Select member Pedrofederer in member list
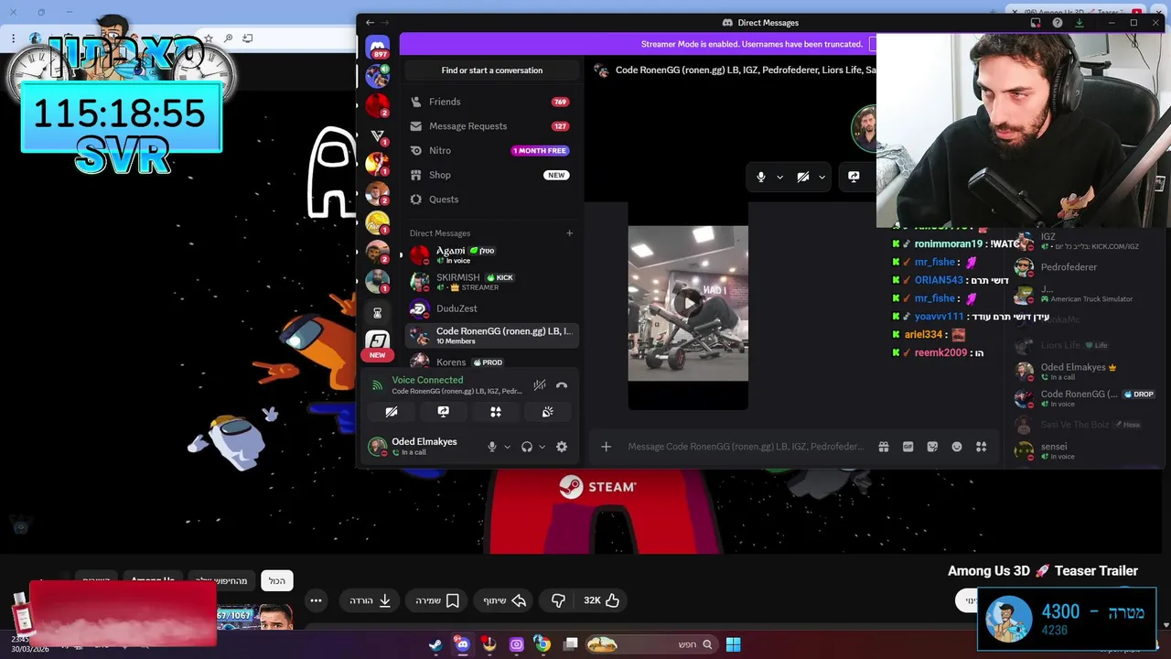Viewport: 1171px width, 659px height. pos(1085,267)
